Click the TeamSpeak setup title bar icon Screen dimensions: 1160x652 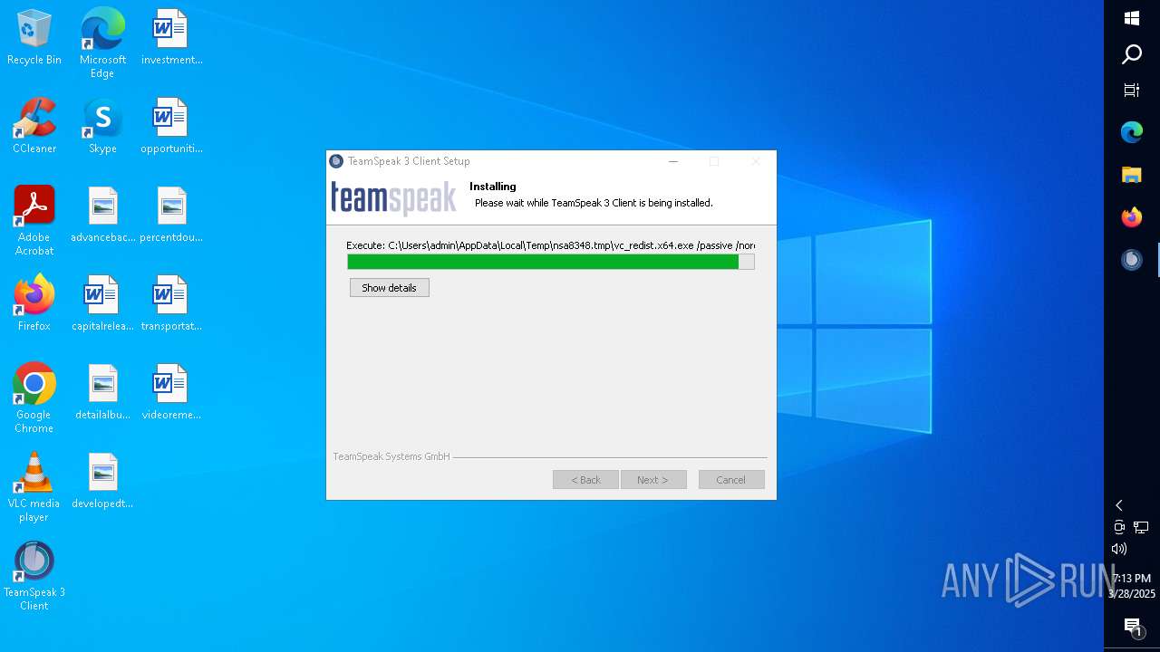[336, 161]
